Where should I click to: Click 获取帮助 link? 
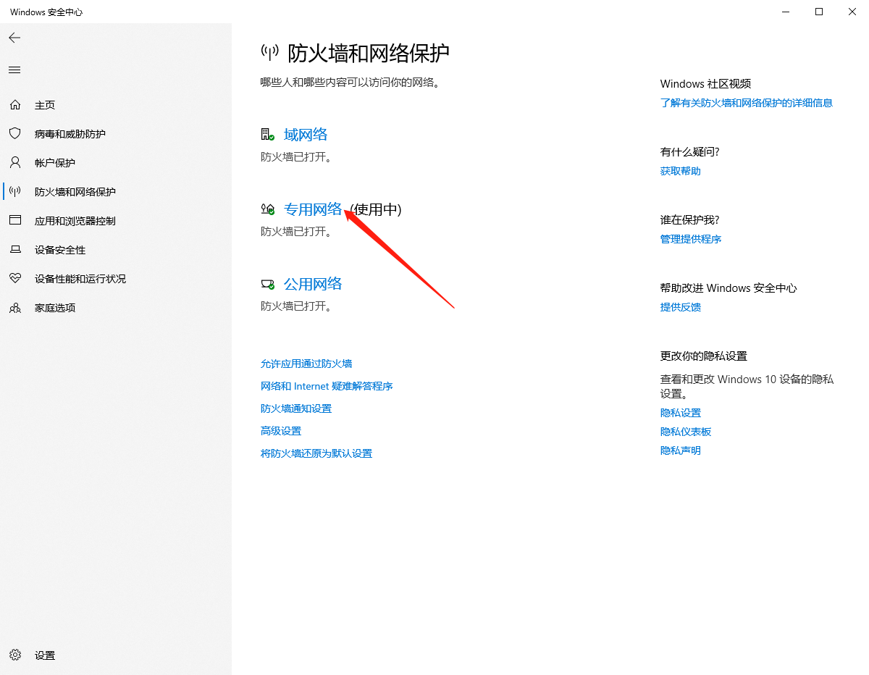tap(681, 171)
